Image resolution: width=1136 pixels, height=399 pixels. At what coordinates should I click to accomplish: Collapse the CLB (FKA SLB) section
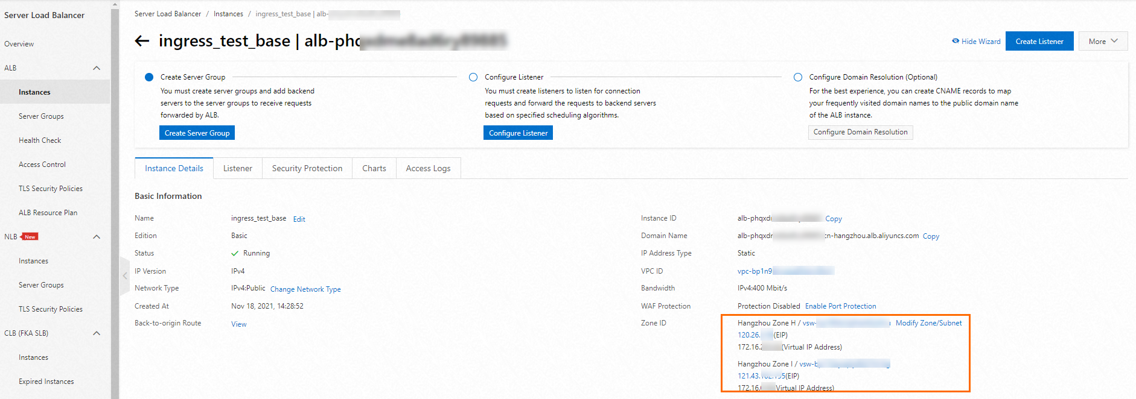coord(97,333)
